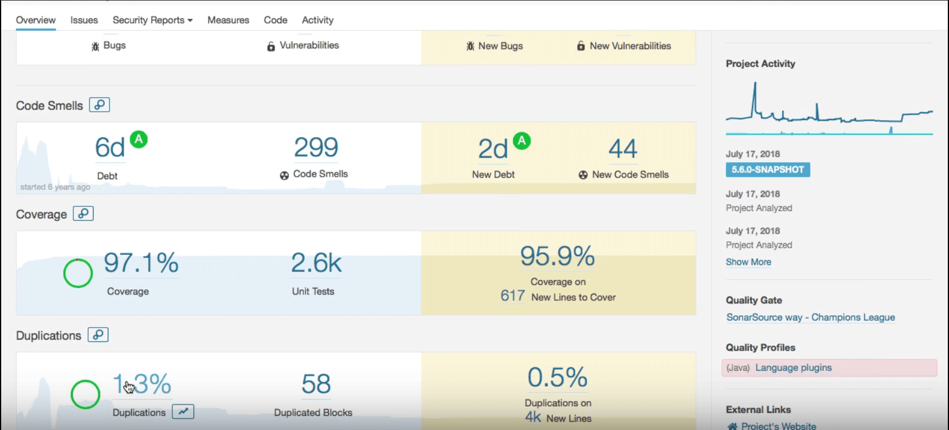Open the 95.9% coverage on new lines
The image size is (949, 430).
pyautogui.click(x=557, y=256)
